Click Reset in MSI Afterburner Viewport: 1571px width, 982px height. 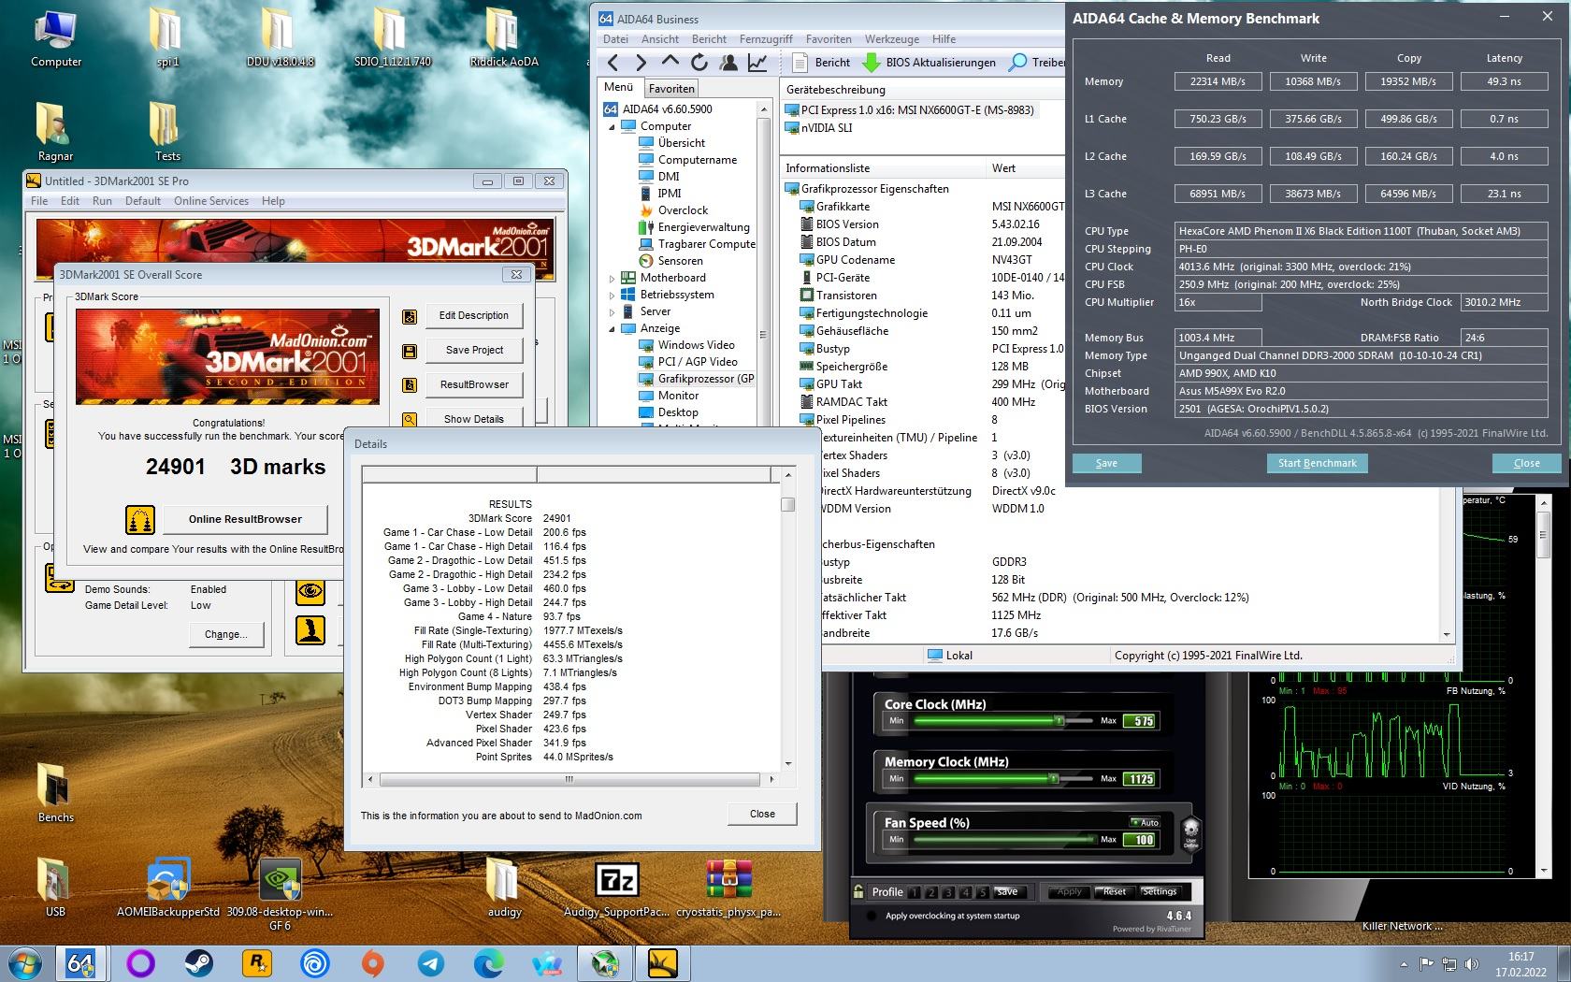pos(1114,891)
